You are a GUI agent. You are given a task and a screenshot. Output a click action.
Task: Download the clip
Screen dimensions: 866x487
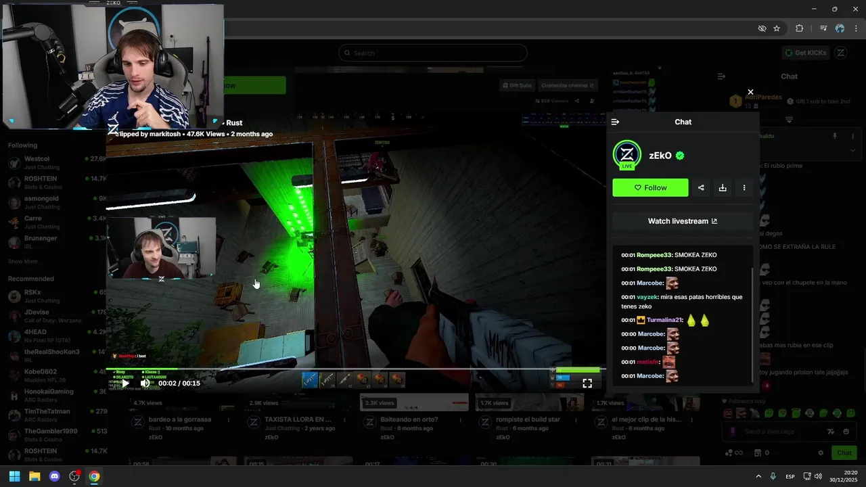coord(723,187)
